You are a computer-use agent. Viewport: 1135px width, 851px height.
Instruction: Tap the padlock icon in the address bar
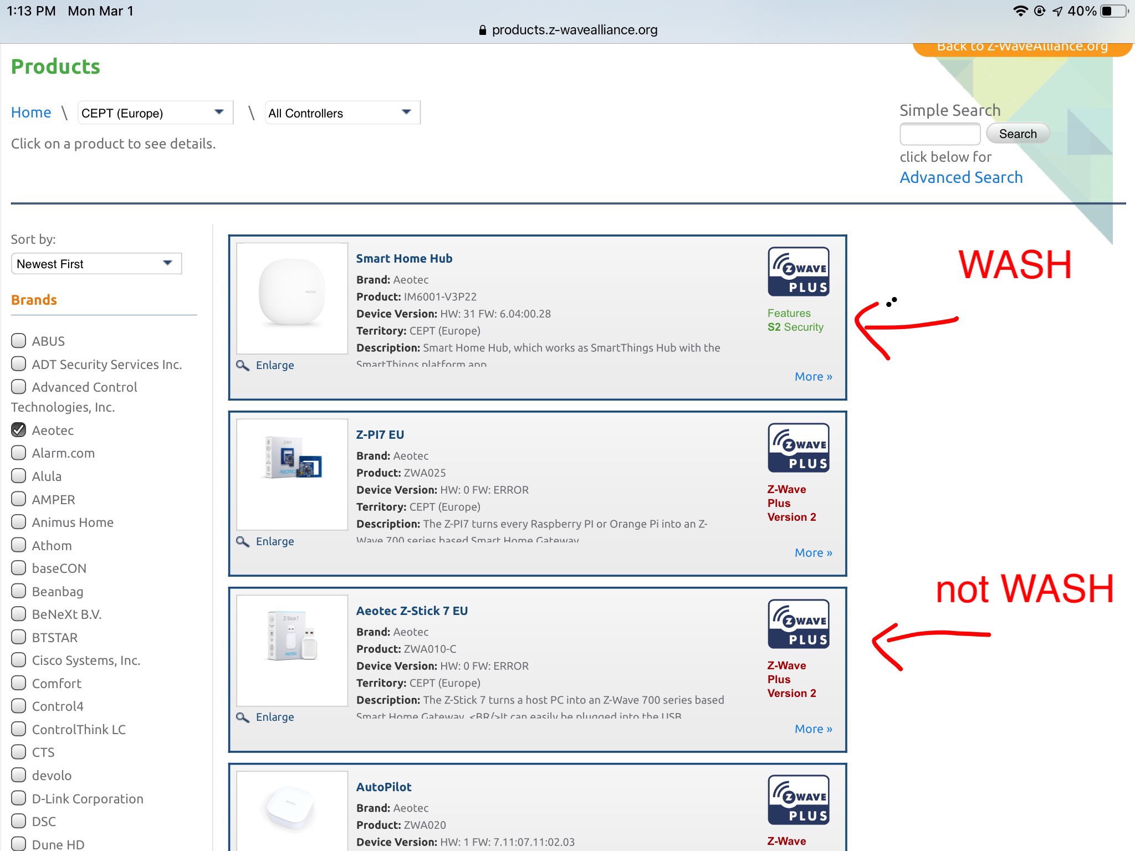(483, 30)
